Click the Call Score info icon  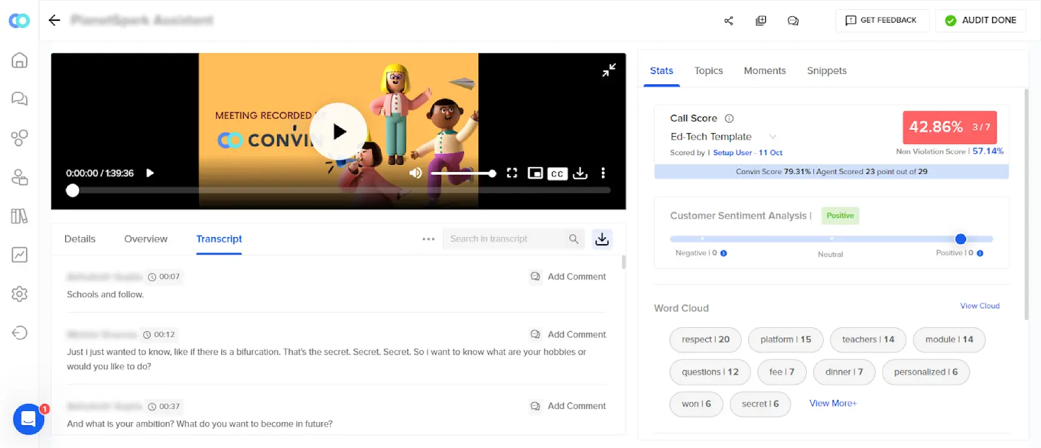pyautogui.click(x=729, y=118)
